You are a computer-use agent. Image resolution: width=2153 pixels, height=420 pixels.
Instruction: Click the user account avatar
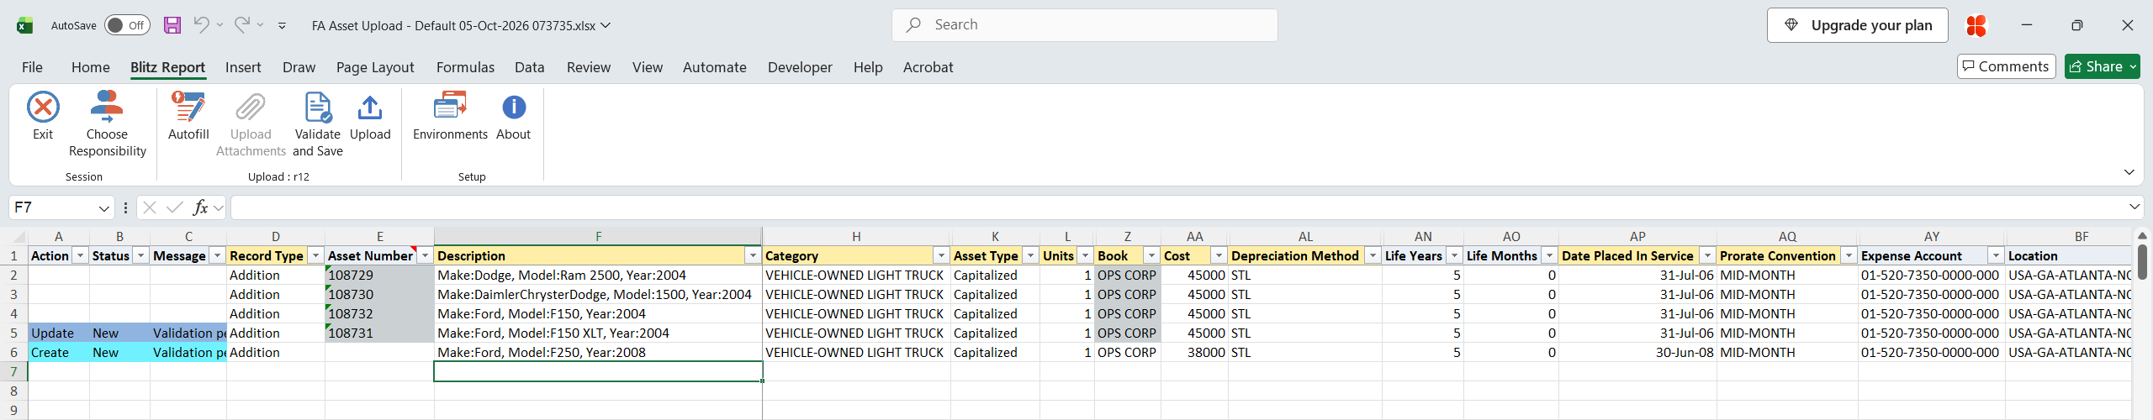[1976, 25]
